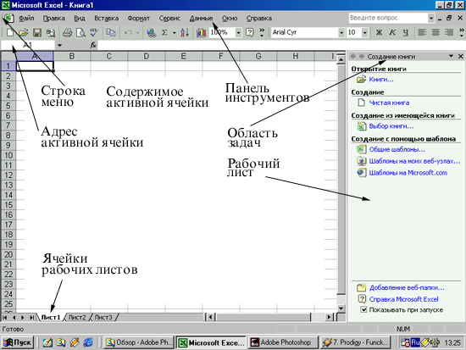Viewport: 466px width, 350px height.
Task: Open the Введите вопрос dropdown arrow
Action: point(431,18)
